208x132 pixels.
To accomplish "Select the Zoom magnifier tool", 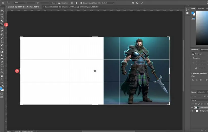I will coord(2,79).
